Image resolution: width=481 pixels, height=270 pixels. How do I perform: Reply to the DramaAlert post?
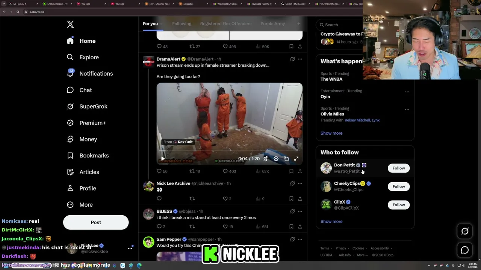pyautogui.click(x=159, y=171)
